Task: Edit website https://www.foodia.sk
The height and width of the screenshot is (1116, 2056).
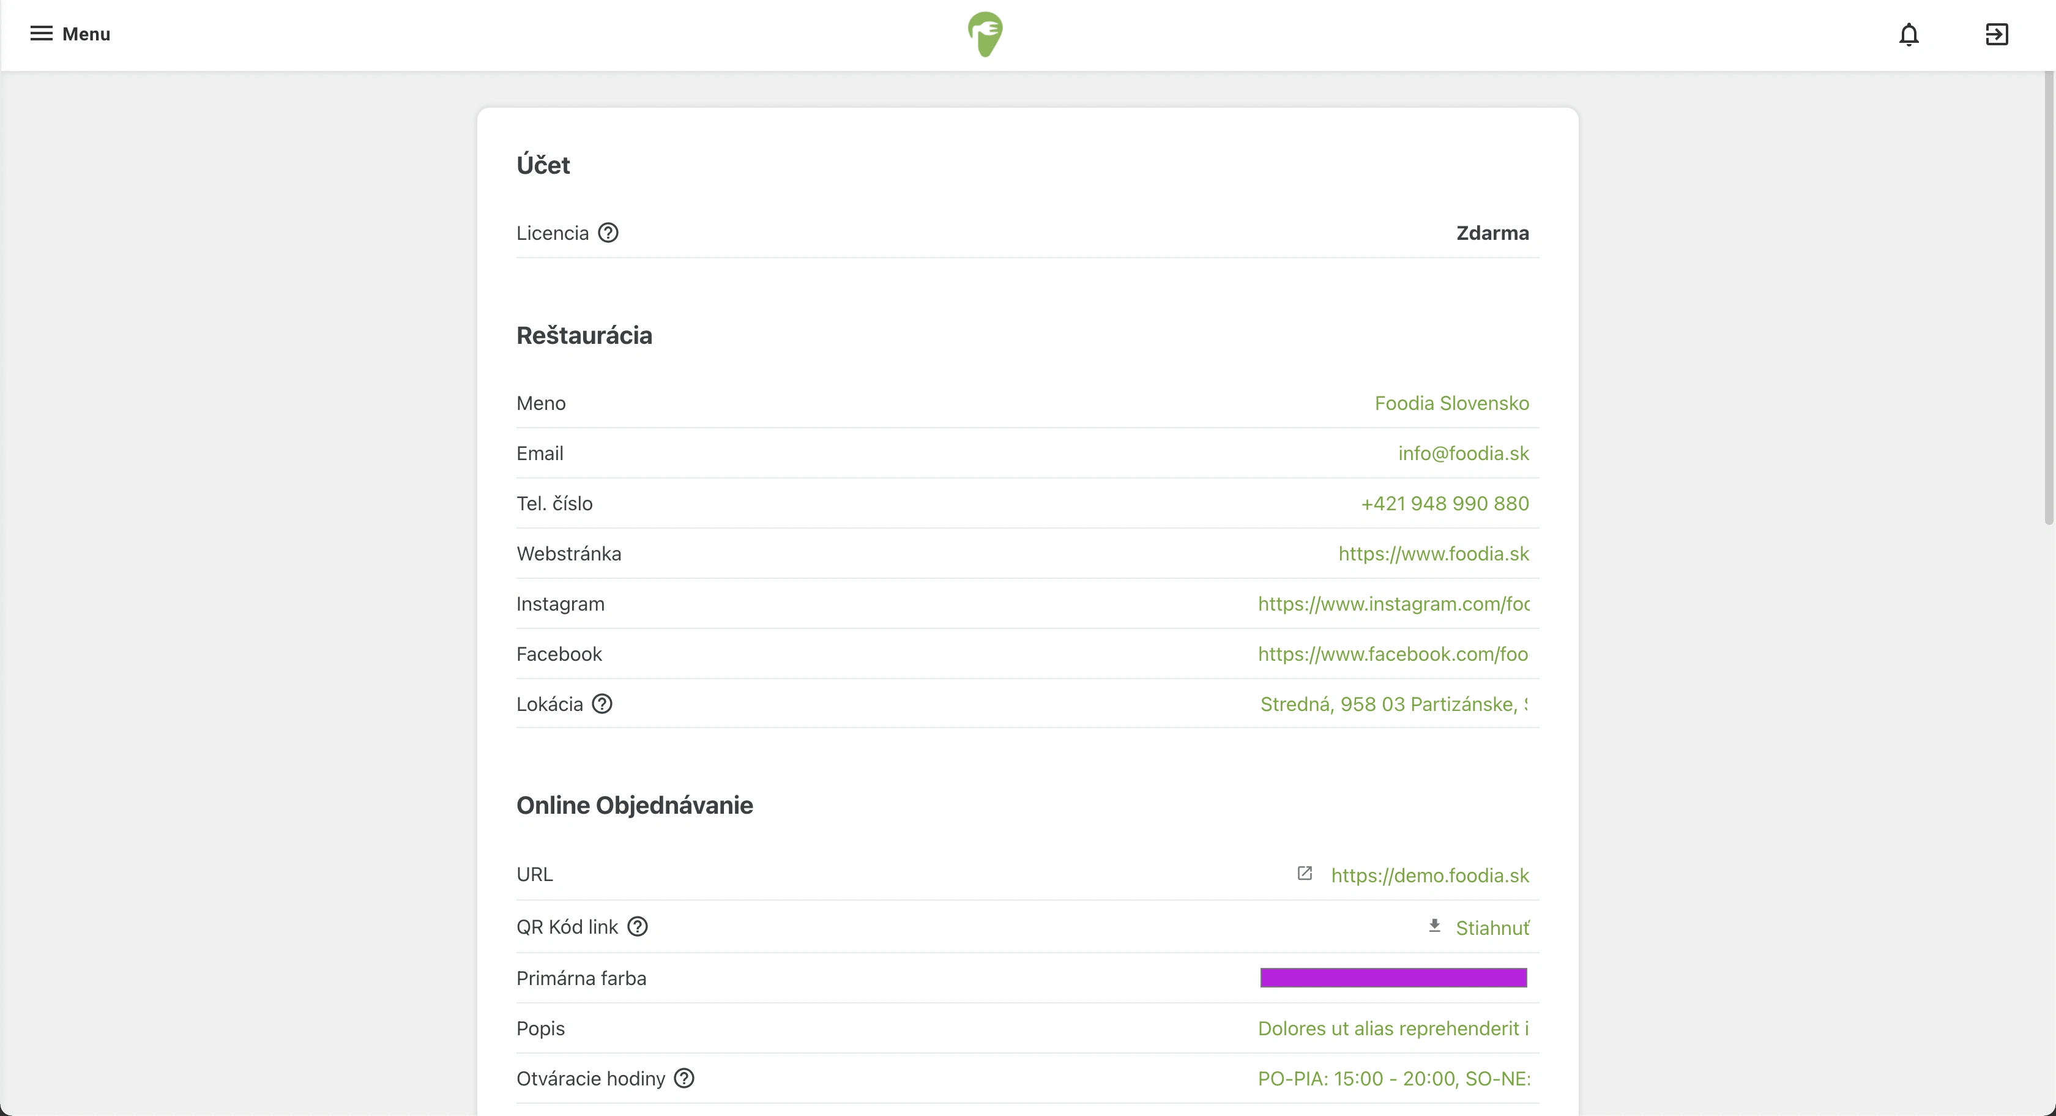Action: [1434, 554]
